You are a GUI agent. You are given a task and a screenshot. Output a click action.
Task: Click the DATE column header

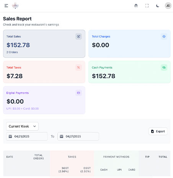10,157
